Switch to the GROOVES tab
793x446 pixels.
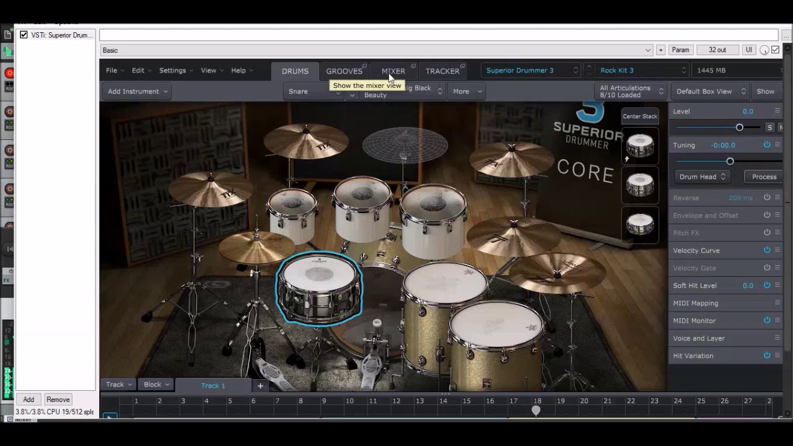[x=344, y=71]
